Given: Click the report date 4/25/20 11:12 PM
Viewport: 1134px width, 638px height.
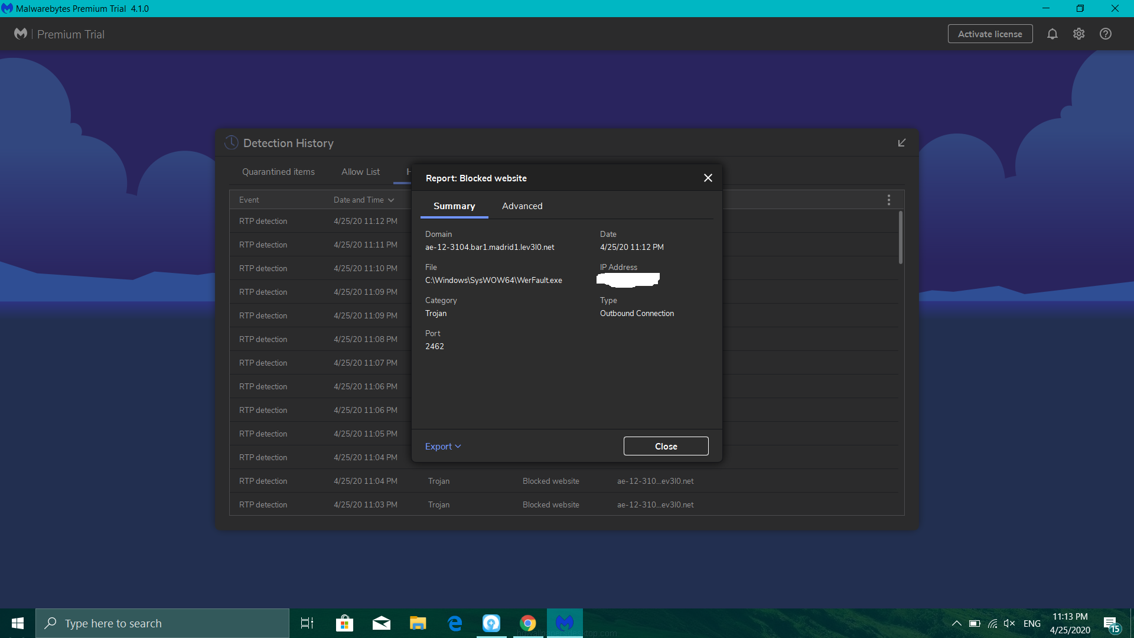Looking at the screenshot, I should [x=632, y=247].
